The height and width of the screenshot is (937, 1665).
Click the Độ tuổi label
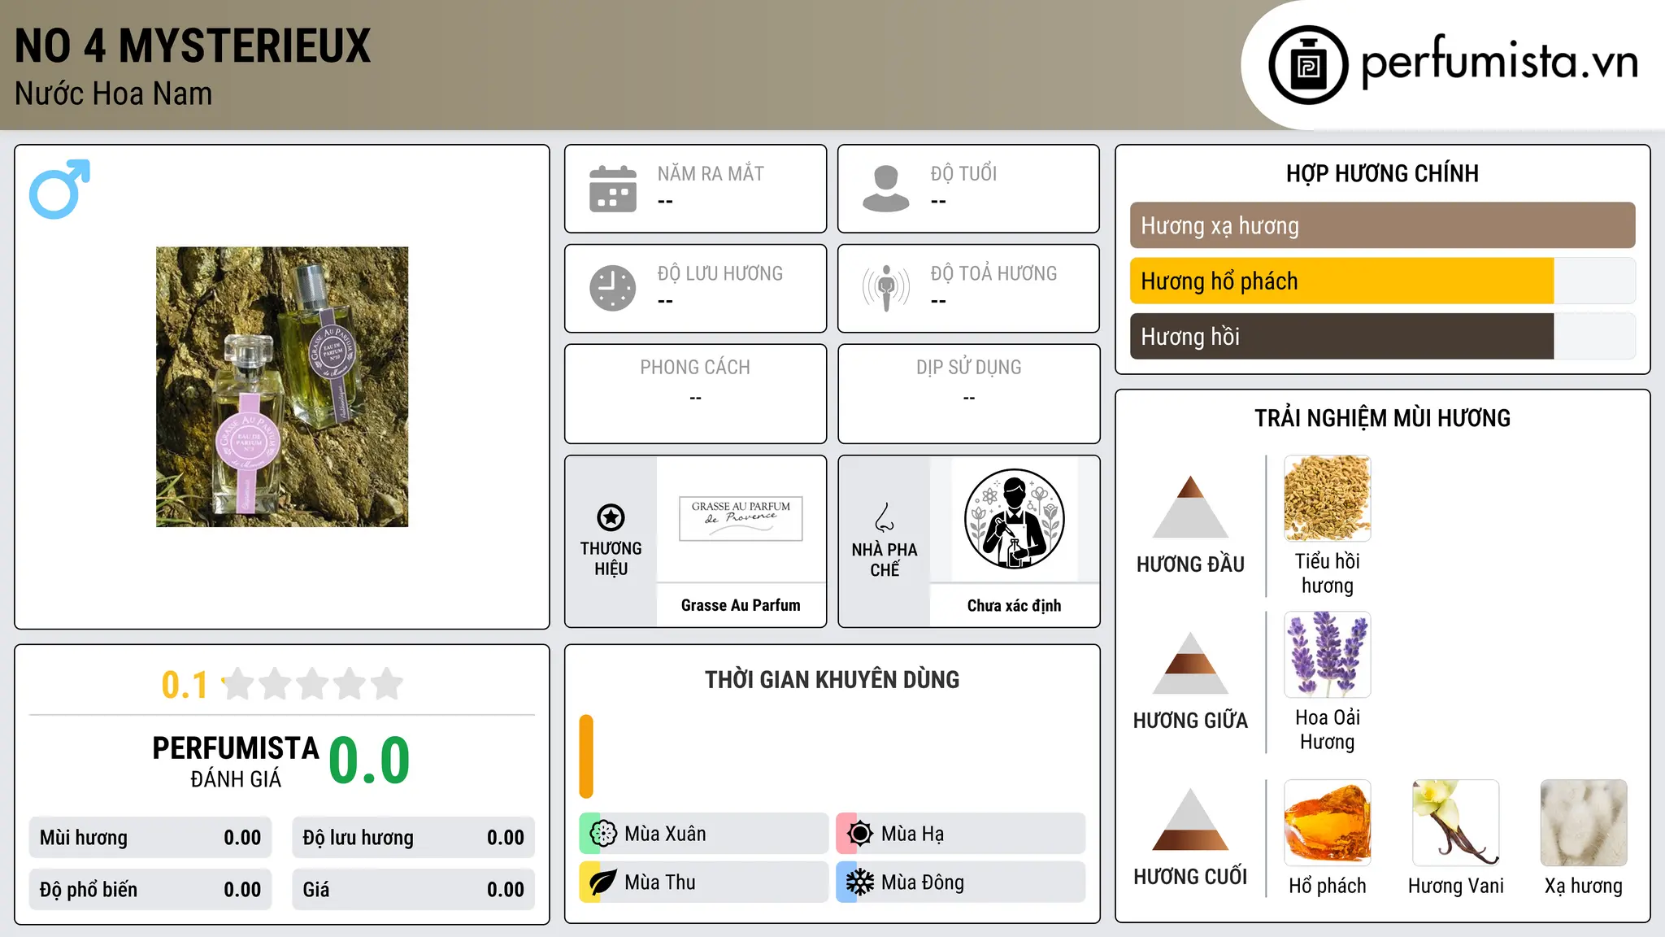coord(963,173)
